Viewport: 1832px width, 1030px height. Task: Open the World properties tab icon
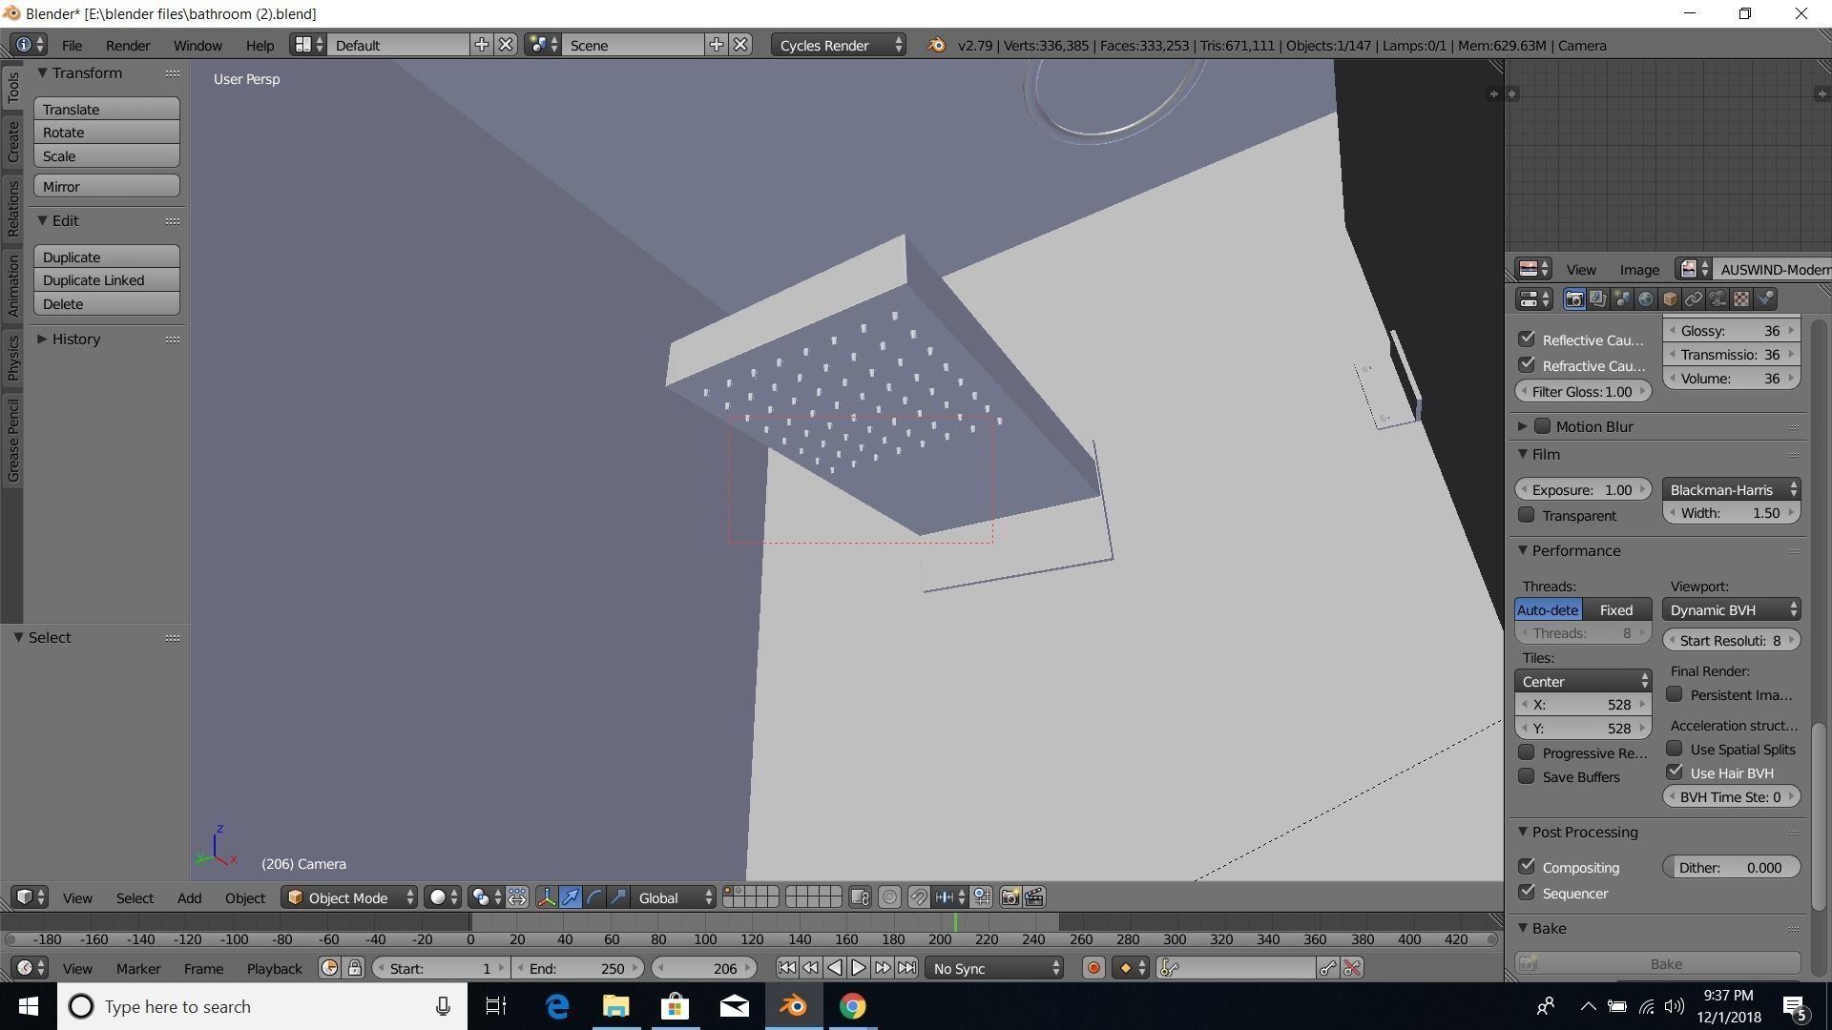coord(1646,299)
